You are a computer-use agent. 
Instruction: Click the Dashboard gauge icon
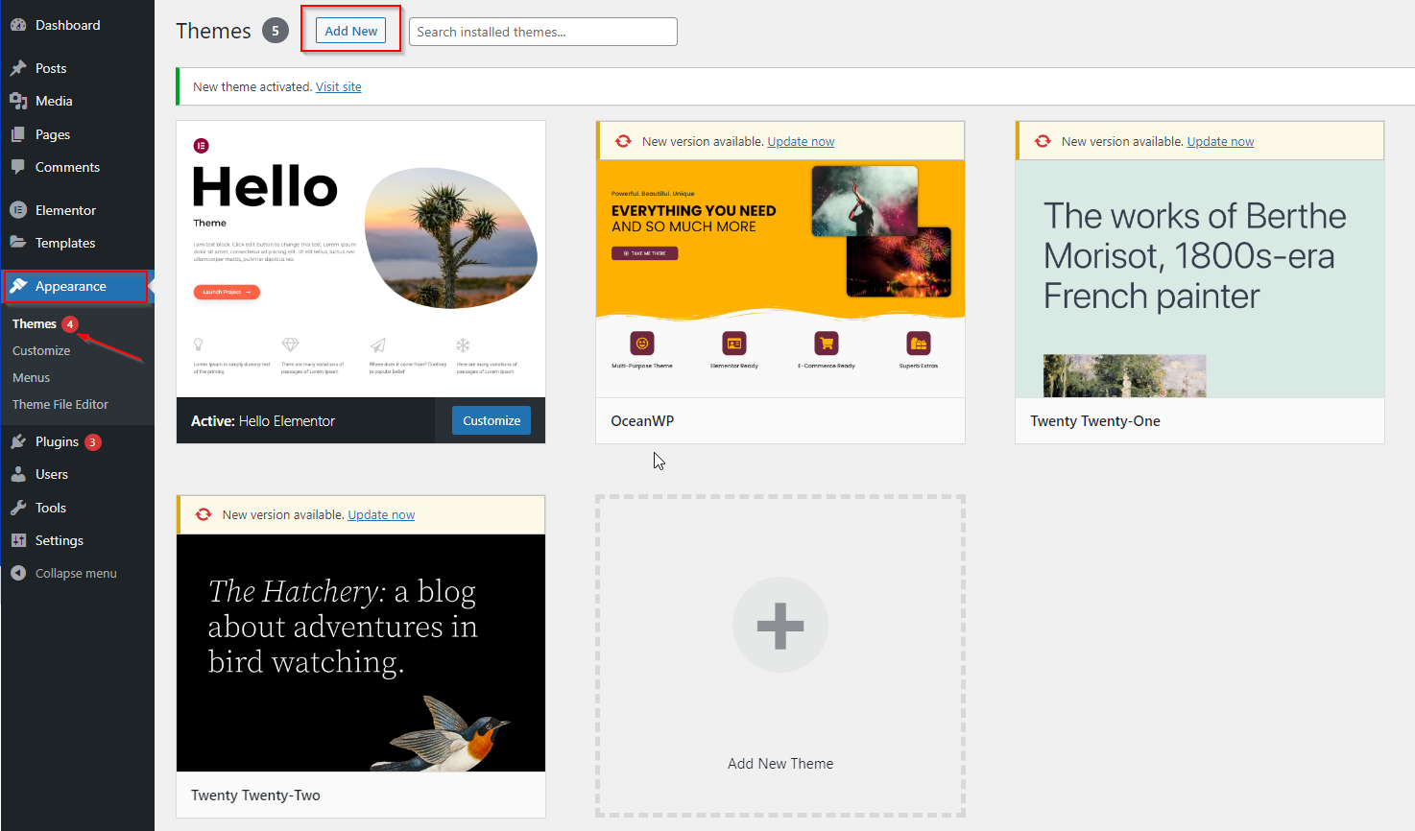pyautogui.click(x=18, y=25)
